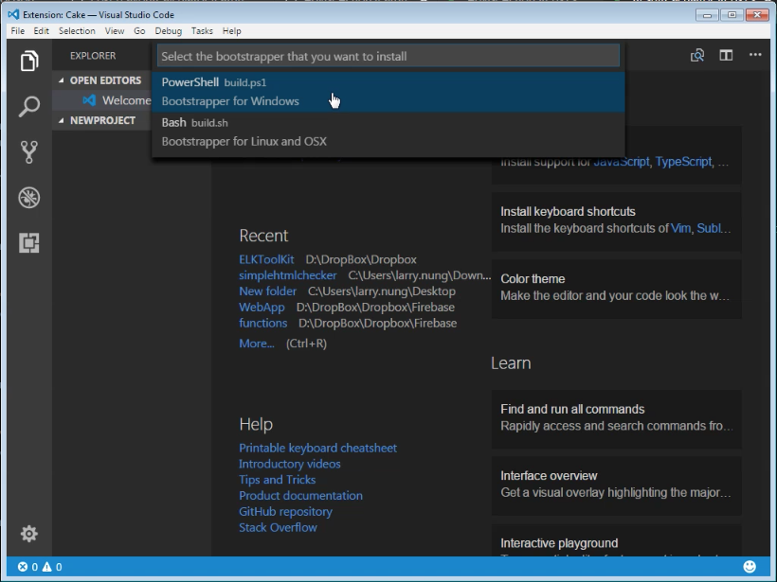Open the Product documentation link
This screenshot has height=582, width=777.
click(x=300, y=495)
